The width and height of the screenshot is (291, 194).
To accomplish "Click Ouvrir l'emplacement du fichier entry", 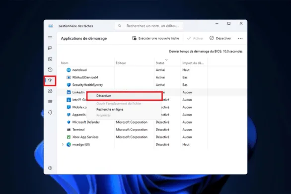I will pos(119,104).
